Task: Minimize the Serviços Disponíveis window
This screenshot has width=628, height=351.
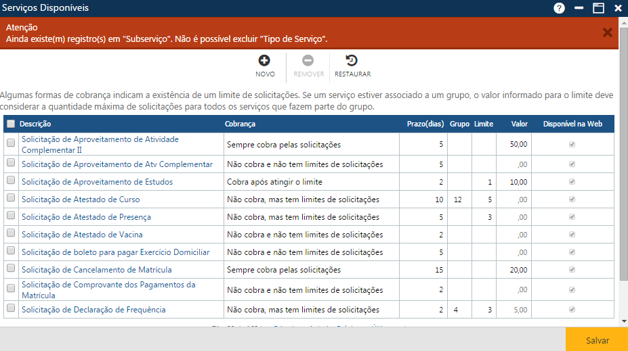Action: pos(579,8)
